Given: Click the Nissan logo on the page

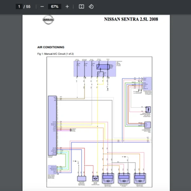Looking at the screenshot, I should 48,20.
